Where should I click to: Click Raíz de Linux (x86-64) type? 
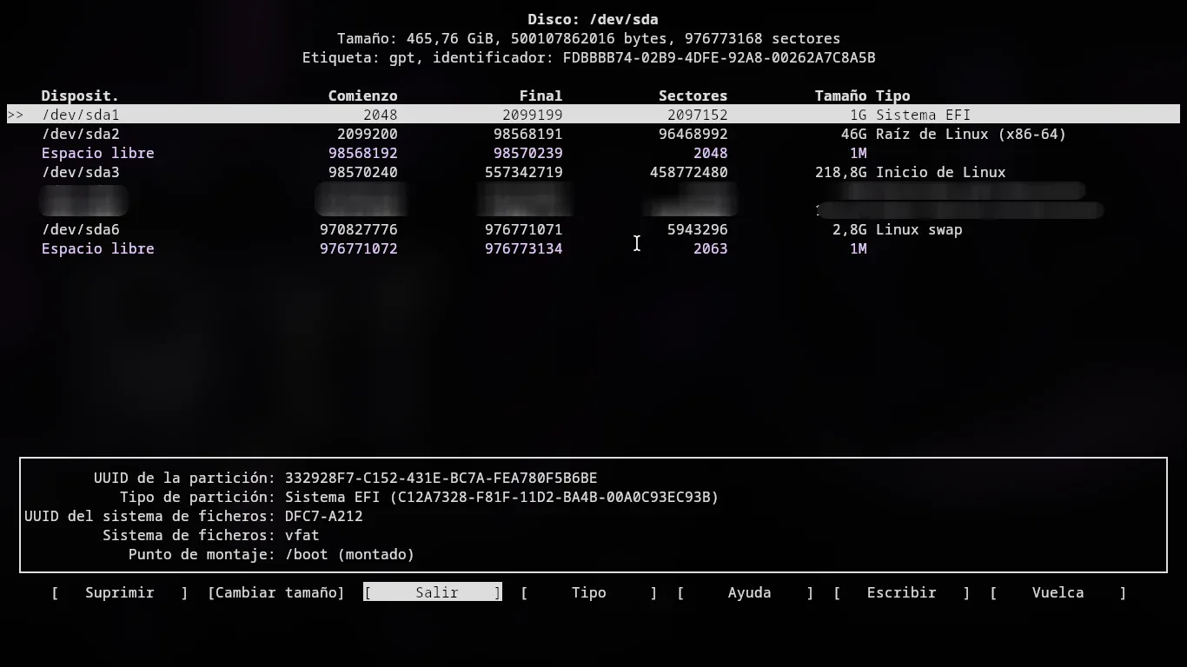click(971, 134)
